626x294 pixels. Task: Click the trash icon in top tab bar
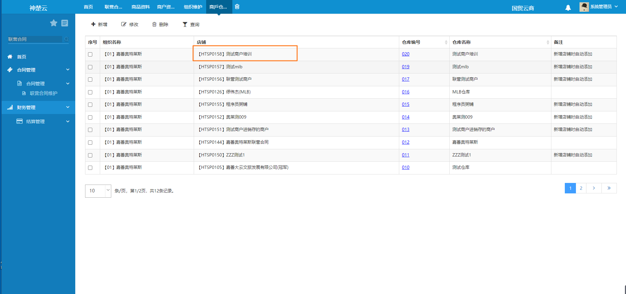point(237,7)
